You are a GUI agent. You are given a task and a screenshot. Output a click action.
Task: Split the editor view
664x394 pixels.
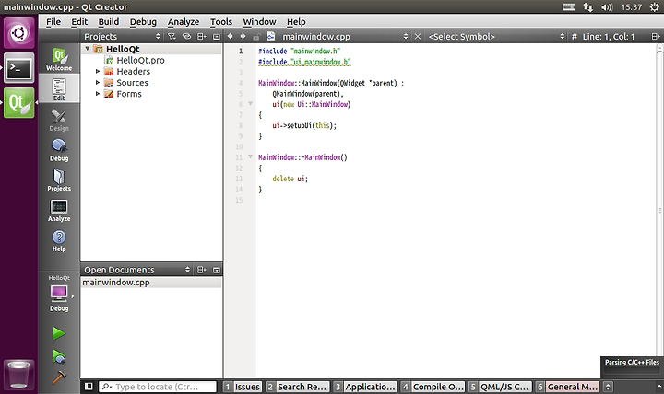[656, 36]
